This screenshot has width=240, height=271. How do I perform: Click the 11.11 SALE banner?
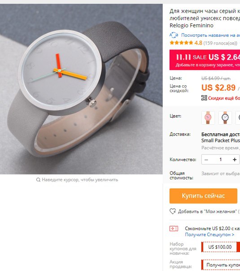click(x=205, y=60)
